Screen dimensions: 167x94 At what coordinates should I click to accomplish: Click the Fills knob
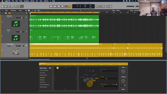click(123, 72)
